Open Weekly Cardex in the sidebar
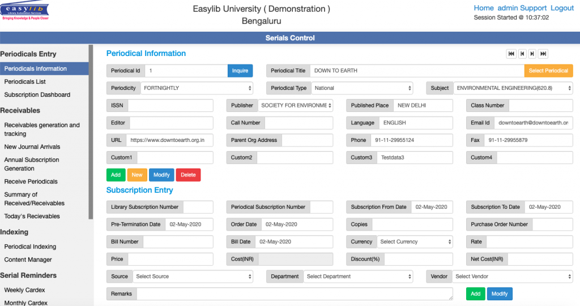Viewport: 580px width, 306px height. 24,290
